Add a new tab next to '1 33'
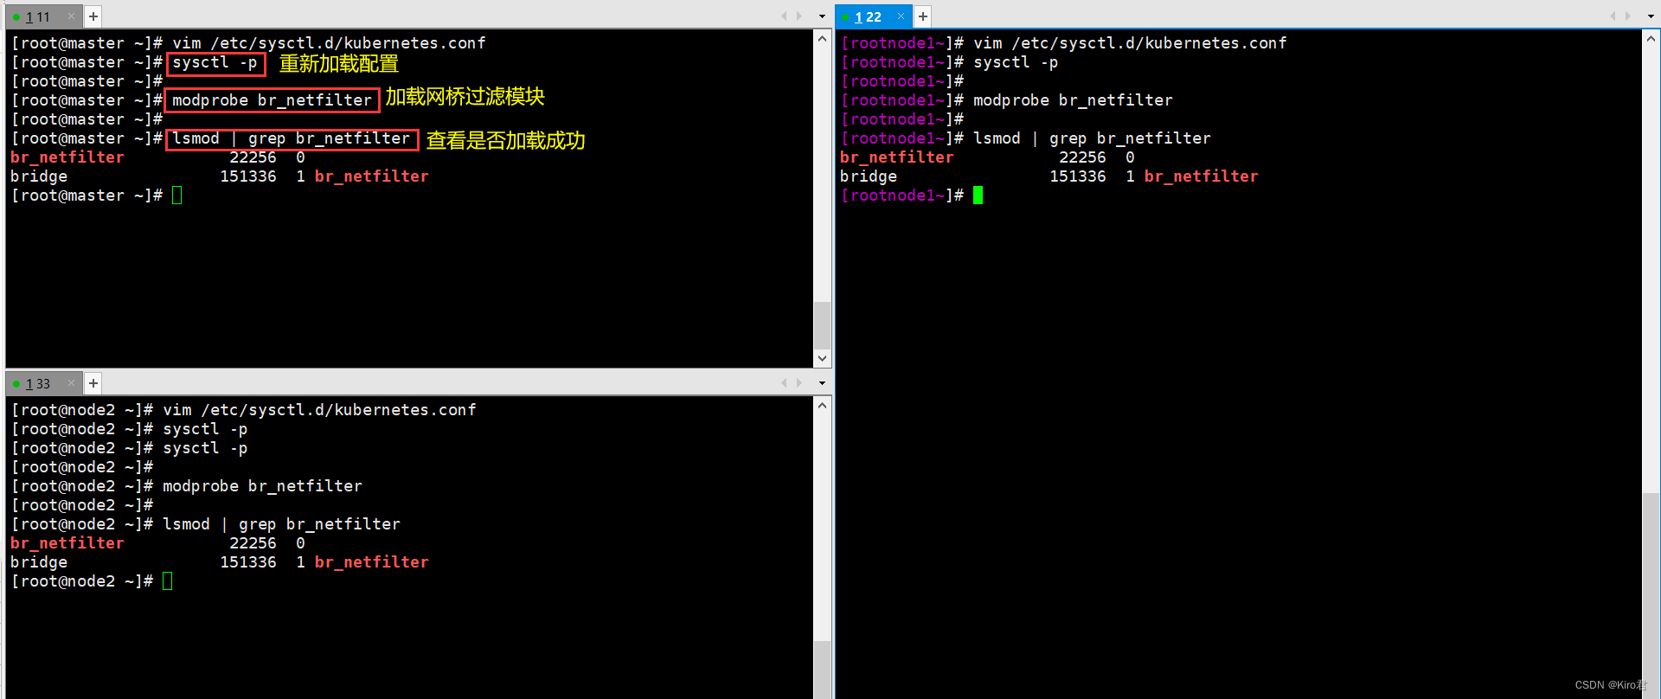Screen dimensions: 1661x699 click(x=93, y=383)
